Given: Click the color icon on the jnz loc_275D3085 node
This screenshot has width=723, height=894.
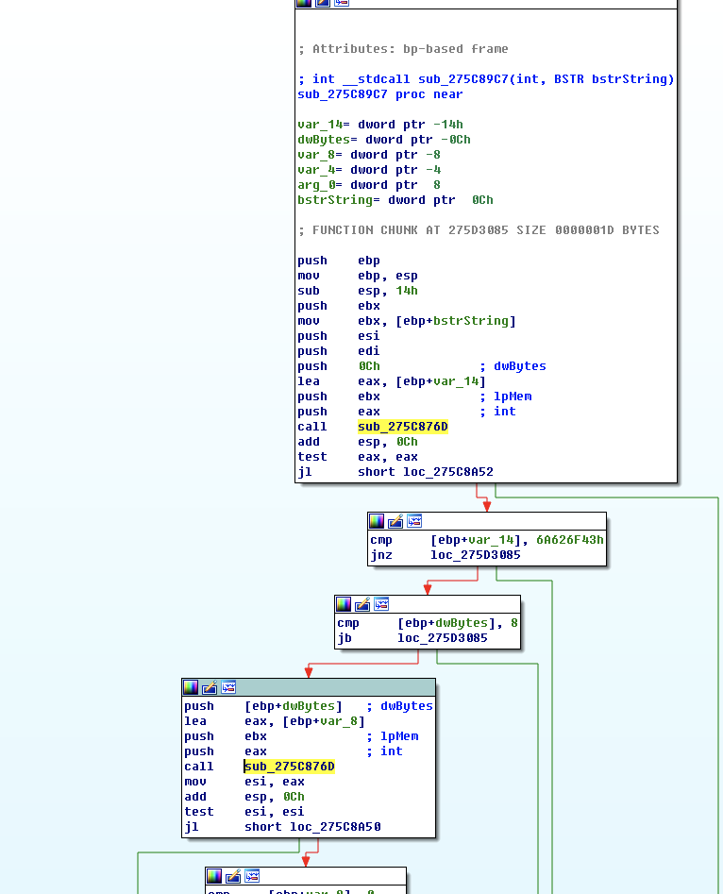Looking at the screenshot, I should tap(378, 521).
